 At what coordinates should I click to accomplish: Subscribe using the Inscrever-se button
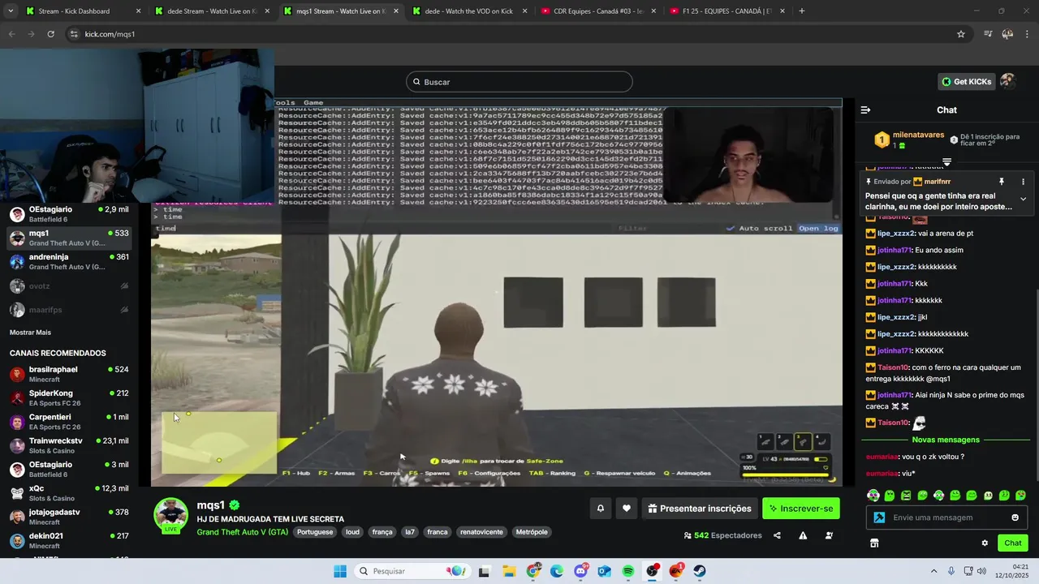[x=801, y=509]
